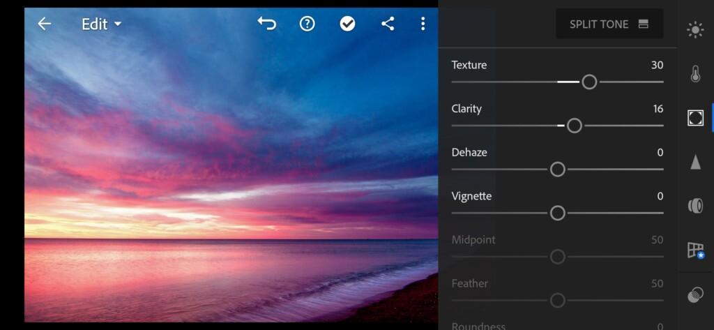Open the Geometry grid panel

[696, 250]
